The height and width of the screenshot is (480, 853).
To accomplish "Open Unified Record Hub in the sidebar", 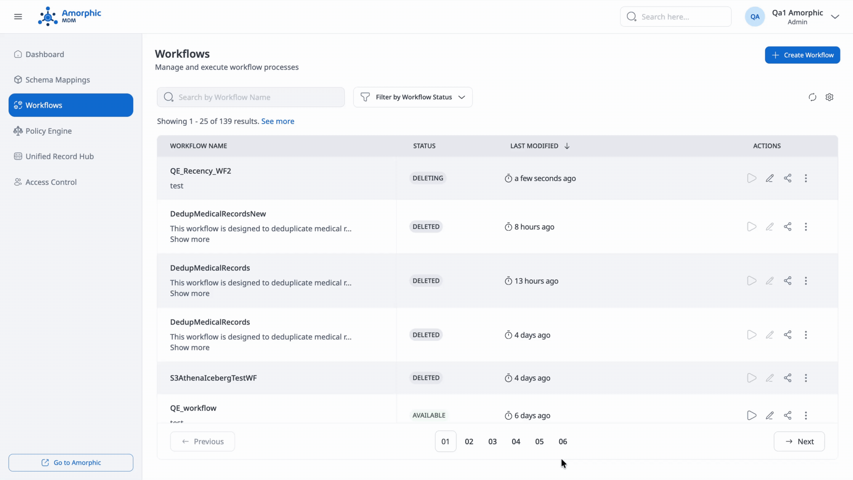I will click(x=71, y=157).
